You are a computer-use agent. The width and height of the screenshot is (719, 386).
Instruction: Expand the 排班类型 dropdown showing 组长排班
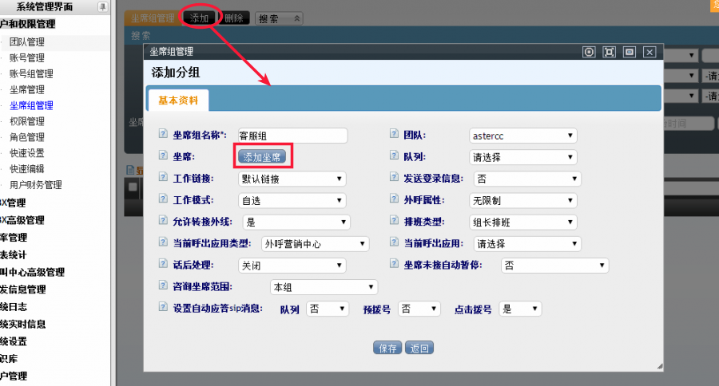[x=522, y=222]
